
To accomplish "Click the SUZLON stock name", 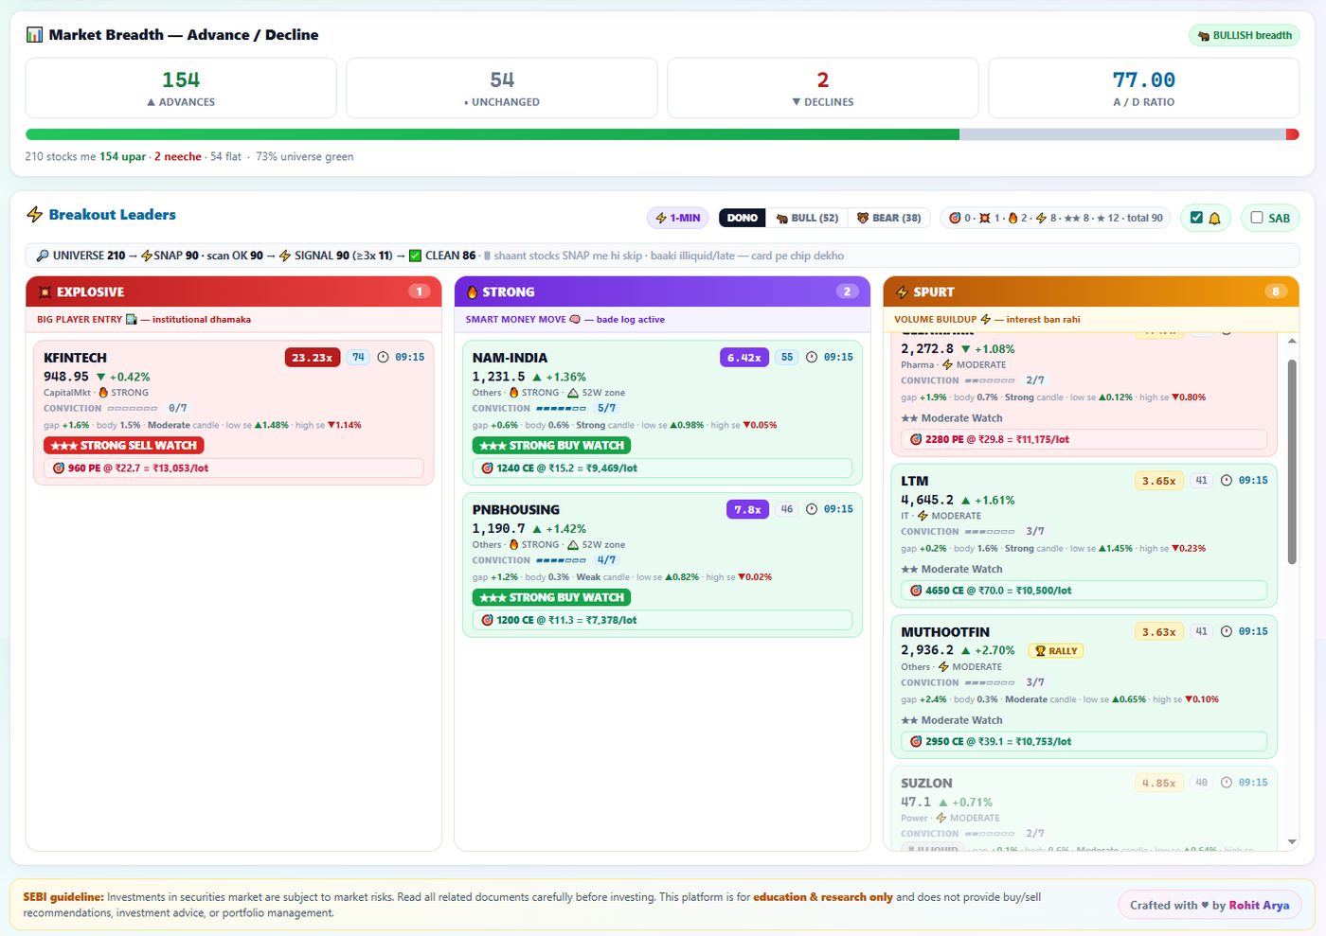I will 927,784.
